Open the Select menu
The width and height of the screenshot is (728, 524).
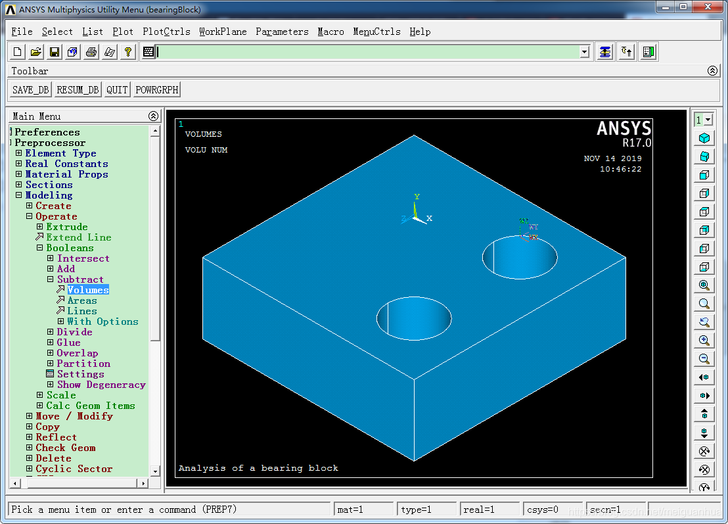coord(57,32)
